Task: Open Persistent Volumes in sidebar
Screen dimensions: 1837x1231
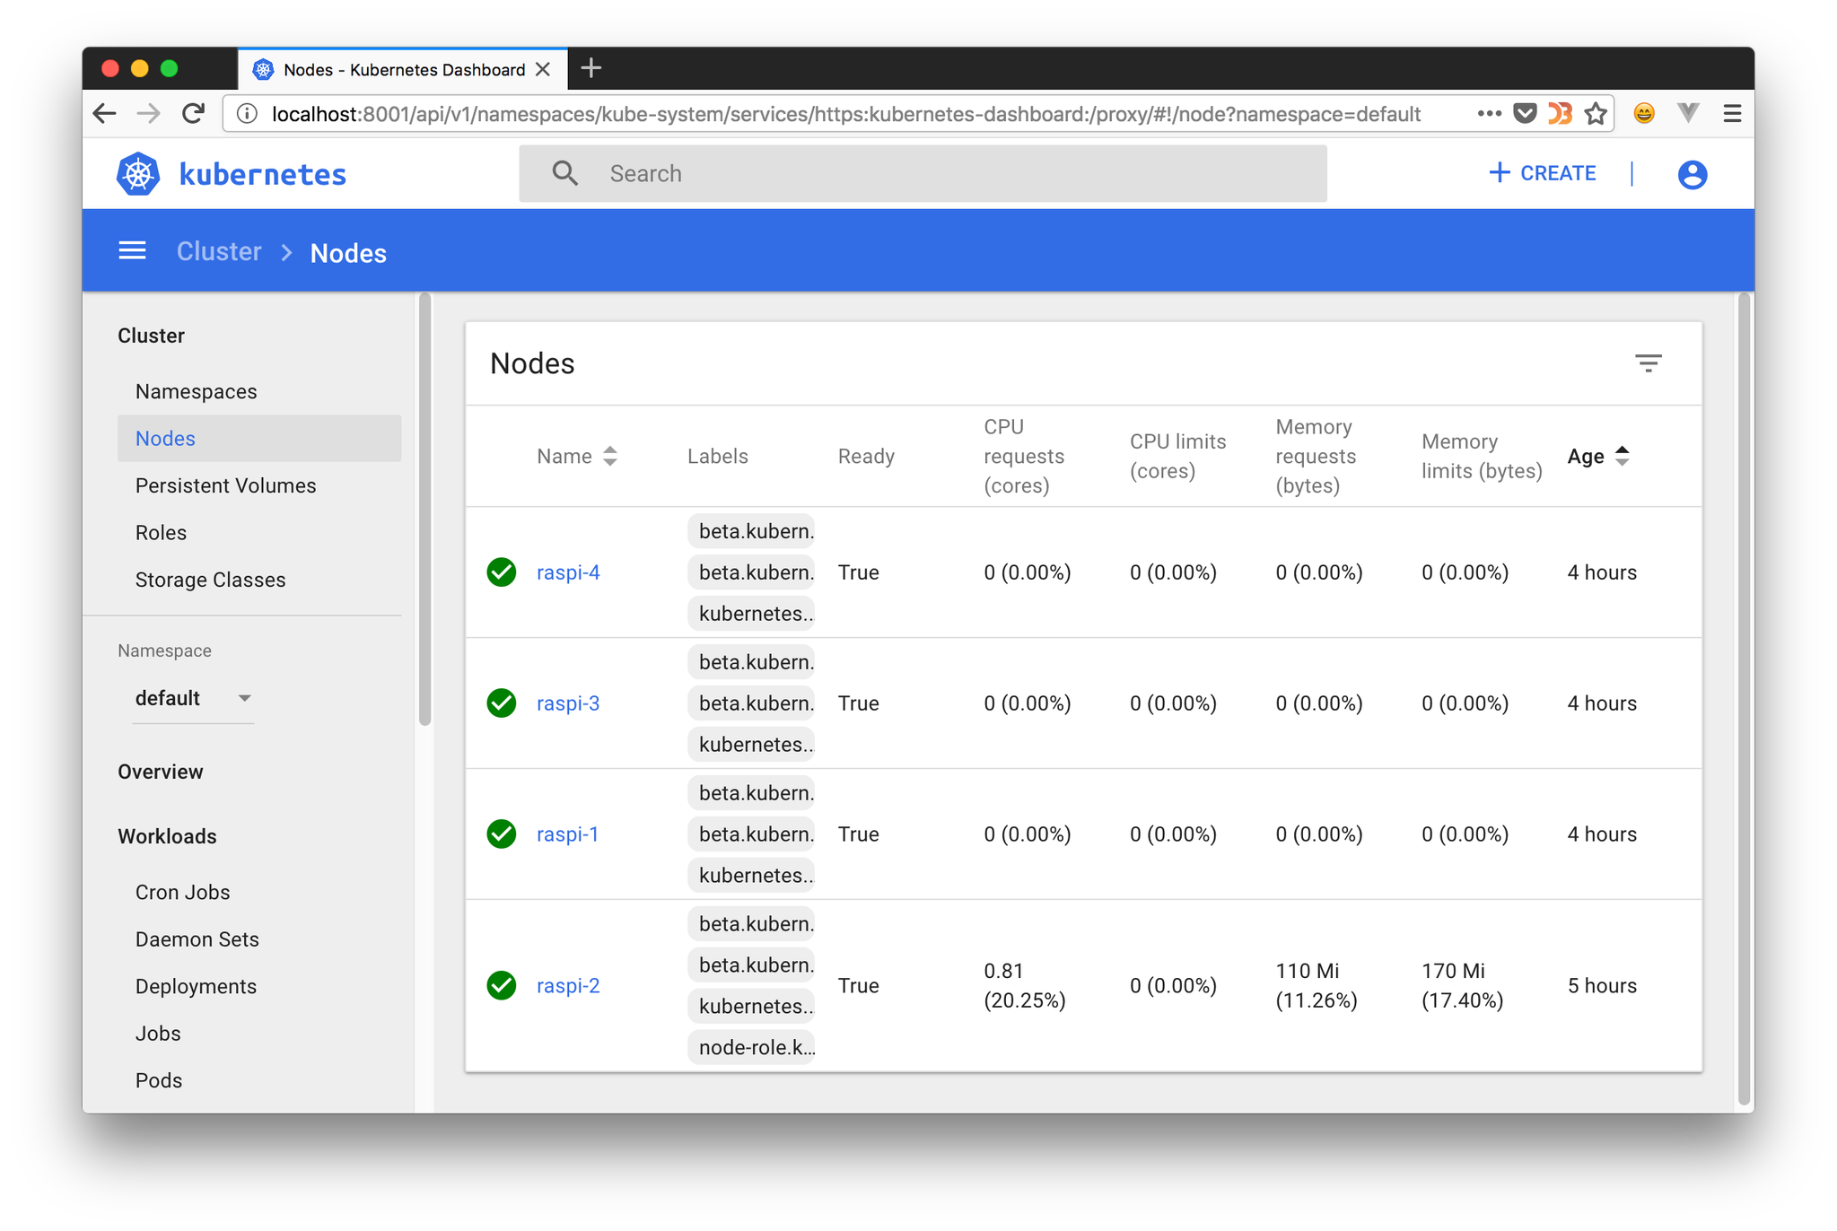Action: click(x=225, y=485)
